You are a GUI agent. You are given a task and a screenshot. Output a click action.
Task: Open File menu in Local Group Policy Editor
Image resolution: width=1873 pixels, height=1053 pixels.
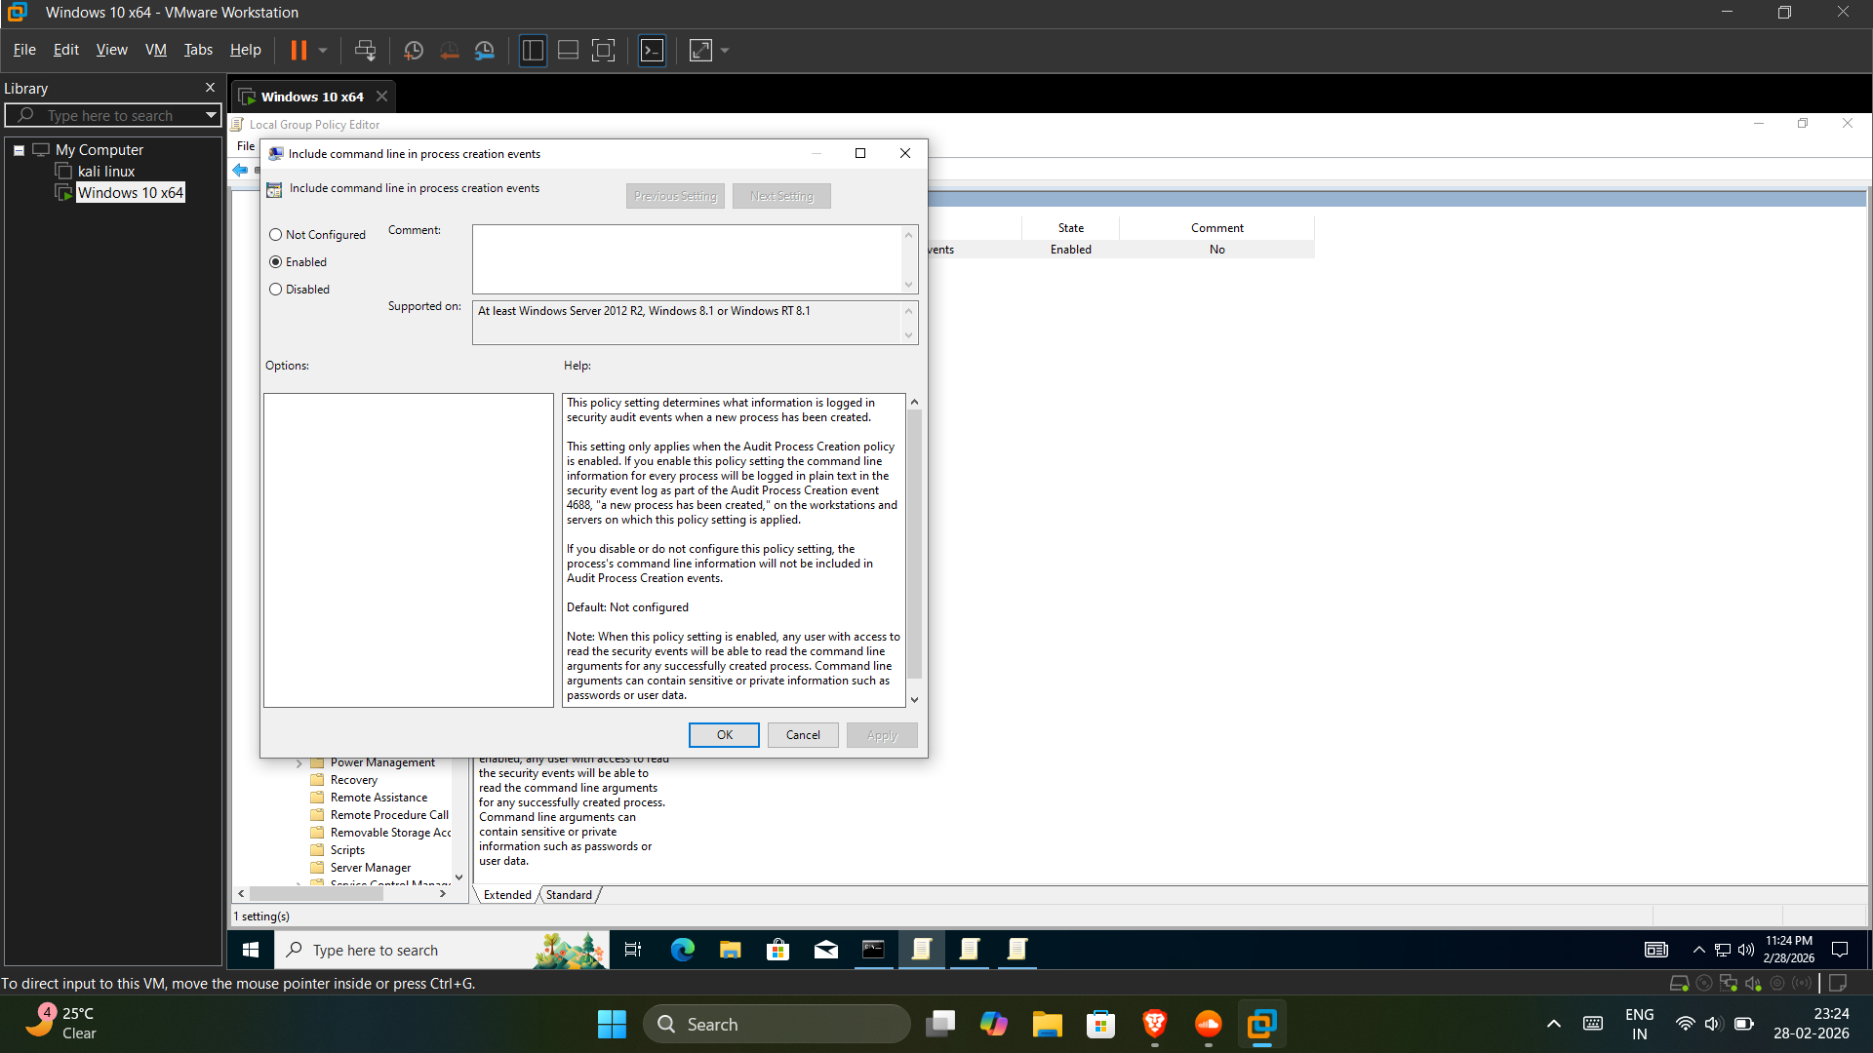[246, 146]
